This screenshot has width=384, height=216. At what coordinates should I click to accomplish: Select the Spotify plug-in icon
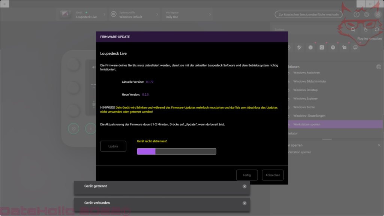333,48
